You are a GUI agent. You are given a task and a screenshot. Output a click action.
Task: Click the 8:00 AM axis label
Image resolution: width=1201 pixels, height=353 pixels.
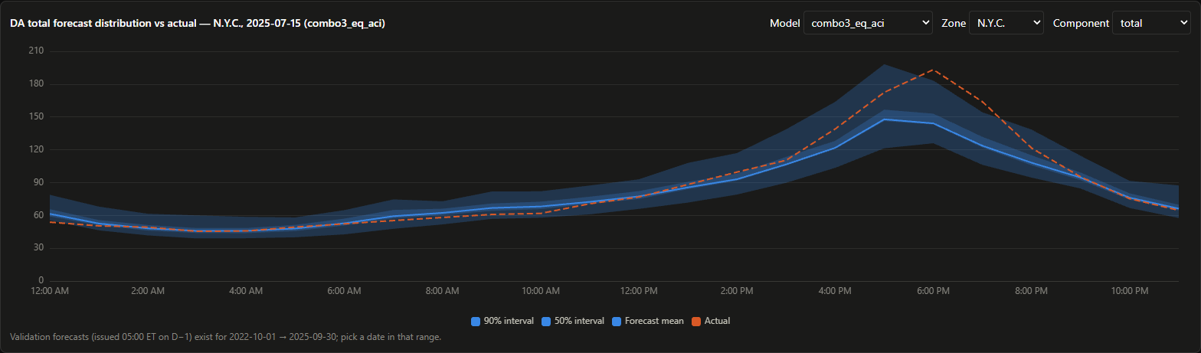point(442,292)
